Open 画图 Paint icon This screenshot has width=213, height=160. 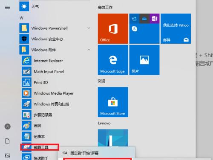click(26, 126)
